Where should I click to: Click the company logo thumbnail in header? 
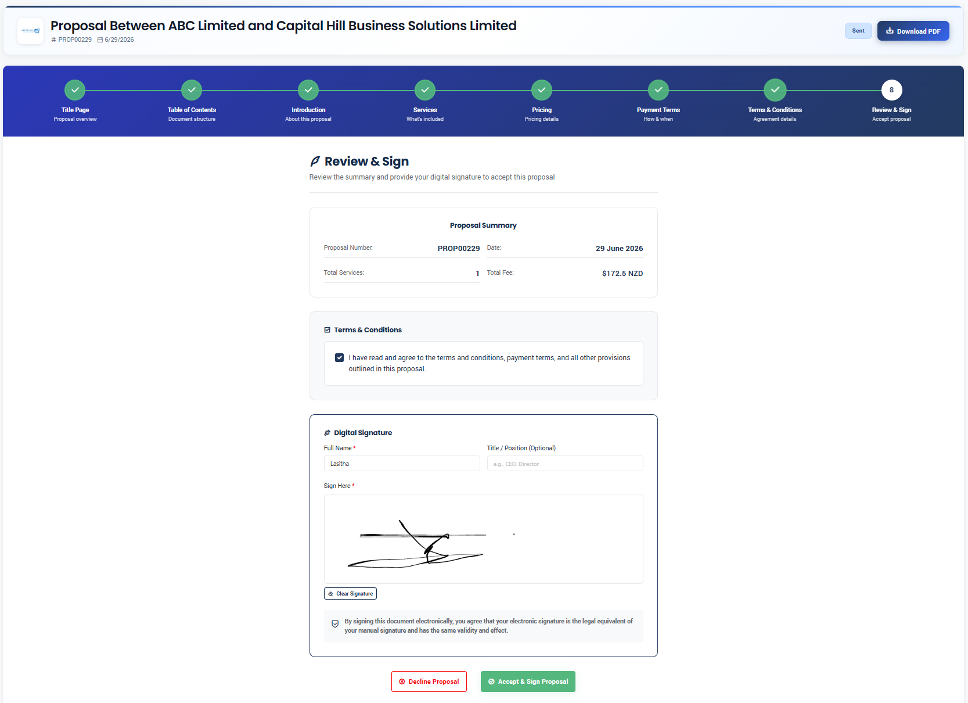click(30, 31)
